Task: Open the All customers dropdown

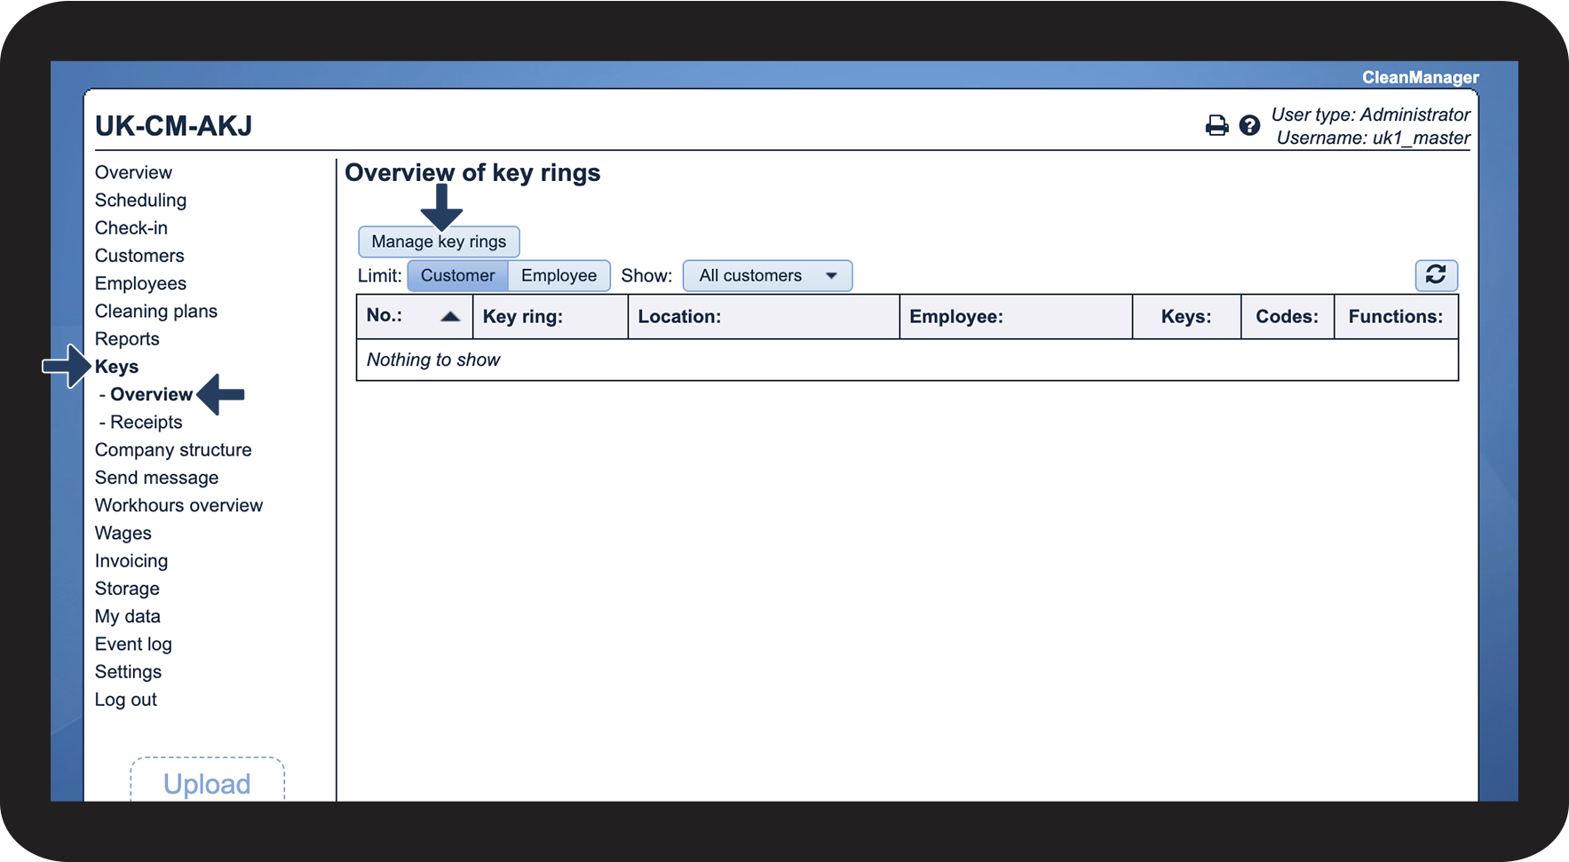Action: click(767, 275)
